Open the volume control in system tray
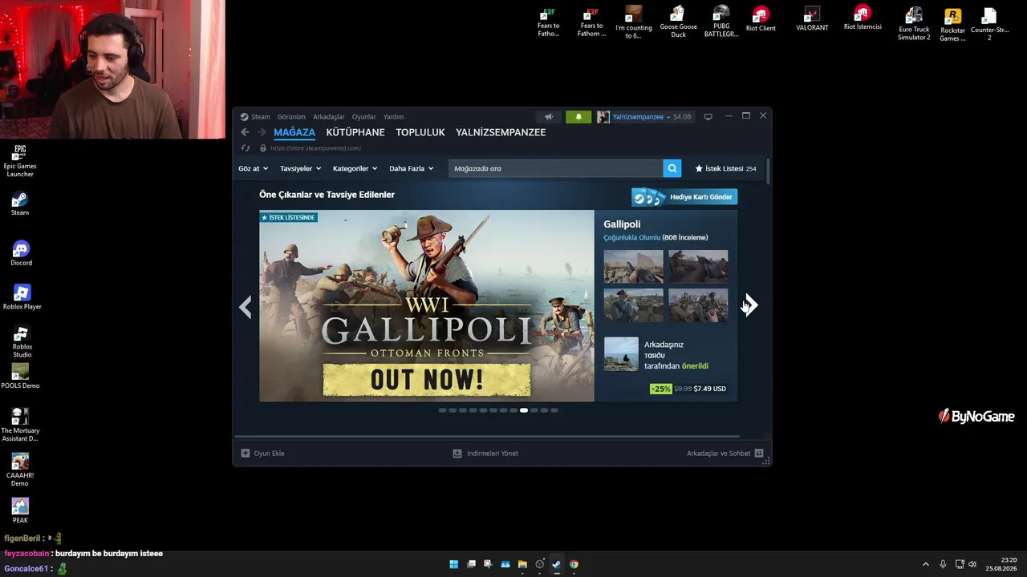Image resolution: width=1027 pixels, height=577 pixels. (972, 564)
